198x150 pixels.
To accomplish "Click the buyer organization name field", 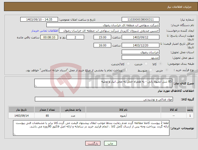I will 103,25.
